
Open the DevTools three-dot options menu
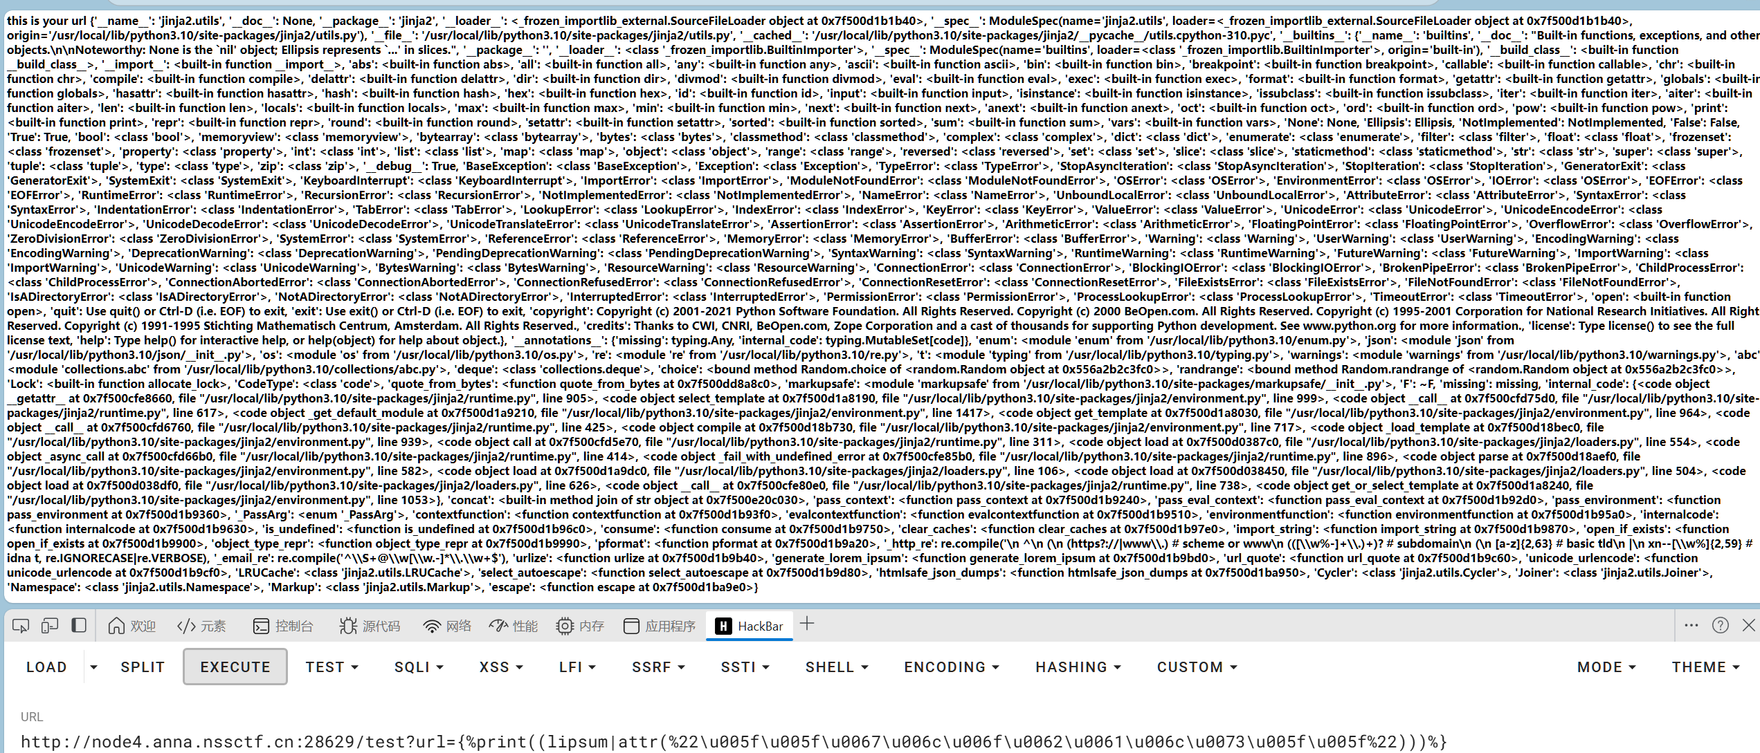(1691, 625)
